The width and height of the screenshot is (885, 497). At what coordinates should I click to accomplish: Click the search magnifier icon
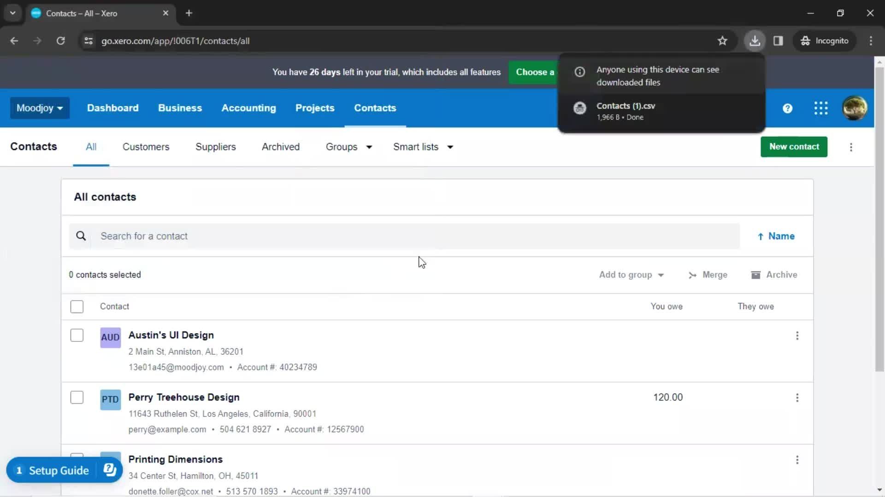pyautogui.click(x=81, y=236)
